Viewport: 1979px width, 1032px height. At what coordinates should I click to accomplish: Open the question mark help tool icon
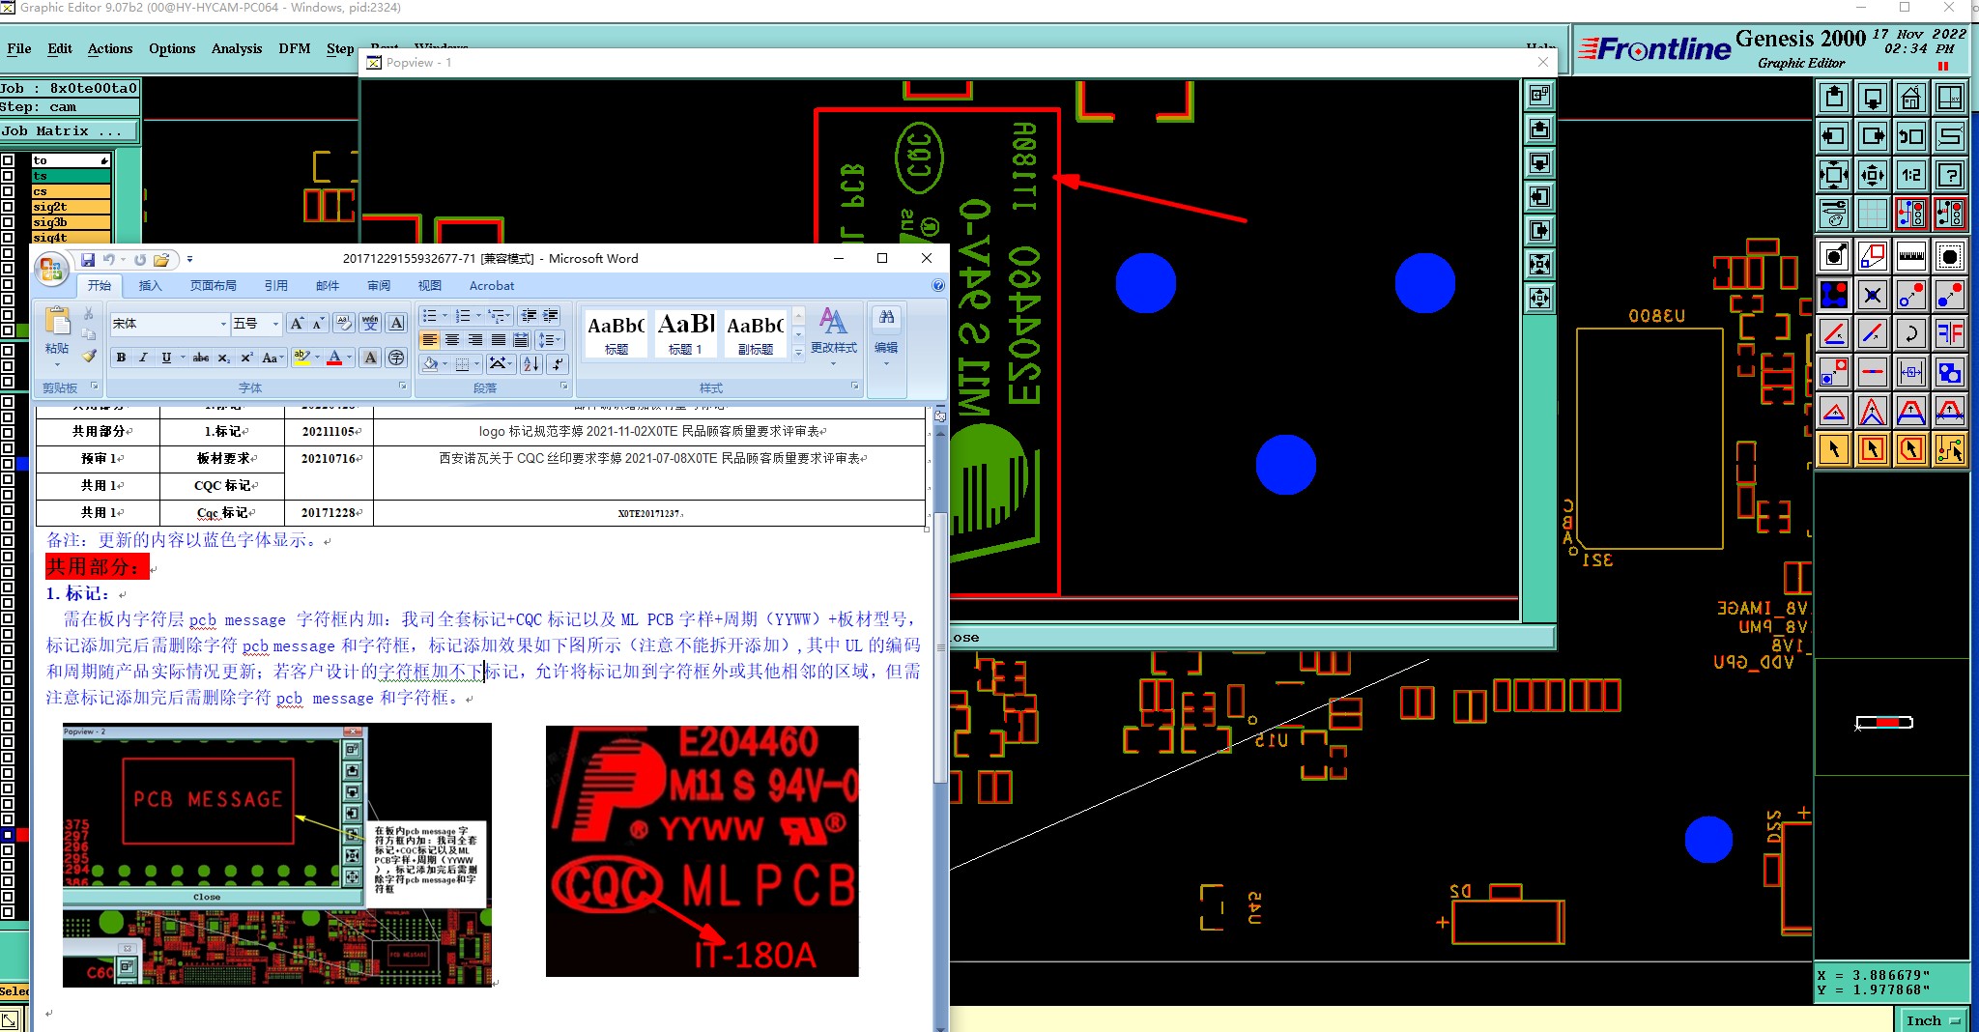tap(1950, 175)
